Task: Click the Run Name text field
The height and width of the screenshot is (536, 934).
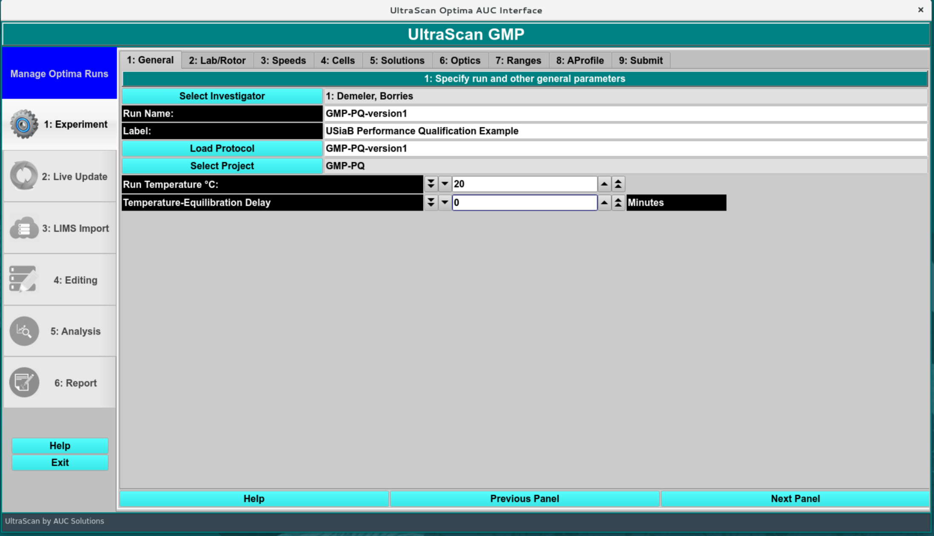Action: (624, 114)
